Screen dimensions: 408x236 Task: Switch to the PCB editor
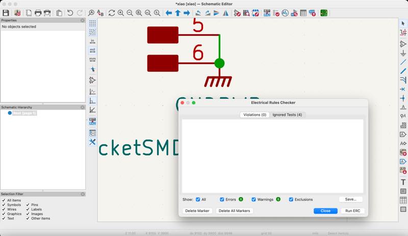(x=324, y=13)
